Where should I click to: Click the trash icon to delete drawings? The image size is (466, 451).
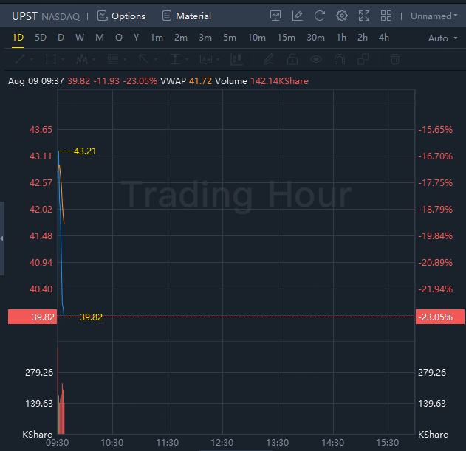pyautogui.click(x=395, y=59)
